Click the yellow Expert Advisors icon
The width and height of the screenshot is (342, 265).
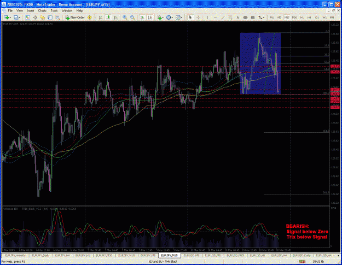[89, 17]
